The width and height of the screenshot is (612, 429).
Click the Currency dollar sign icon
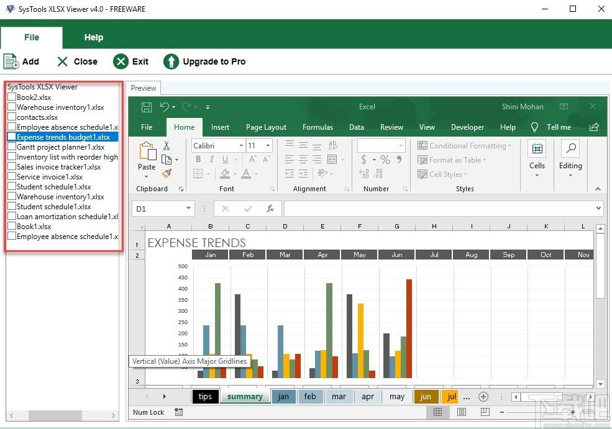tap(363, 159)
